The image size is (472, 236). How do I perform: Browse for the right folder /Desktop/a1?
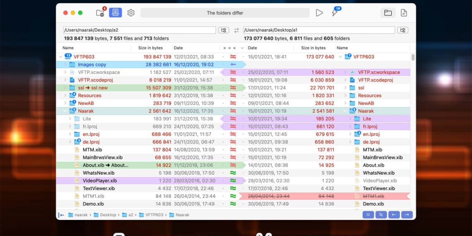pos(402,30)
